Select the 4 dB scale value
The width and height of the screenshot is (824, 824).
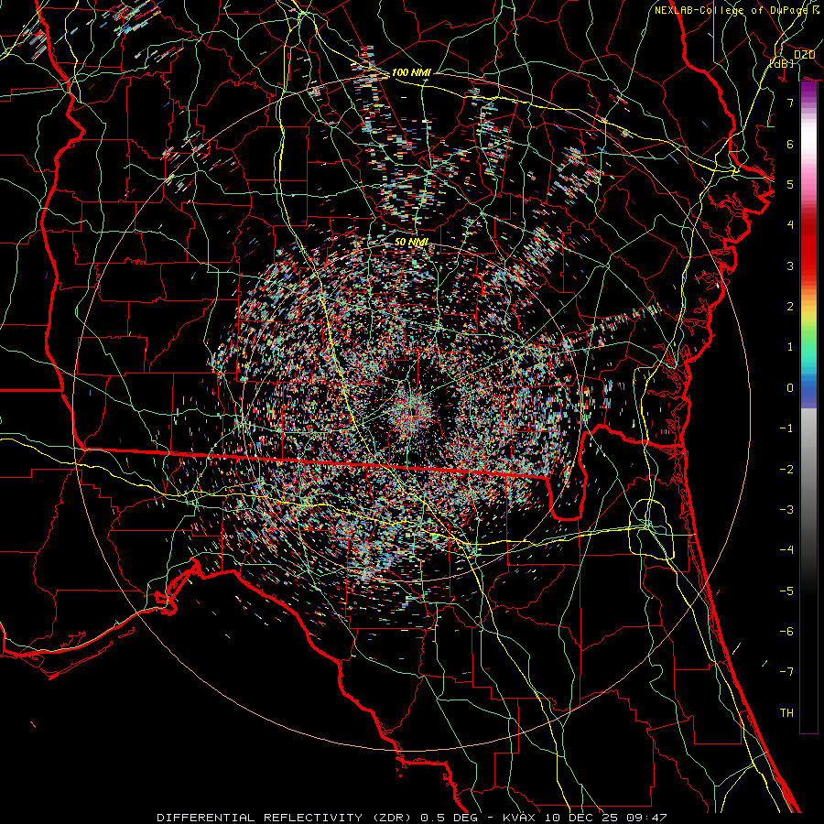pos(790,225)
